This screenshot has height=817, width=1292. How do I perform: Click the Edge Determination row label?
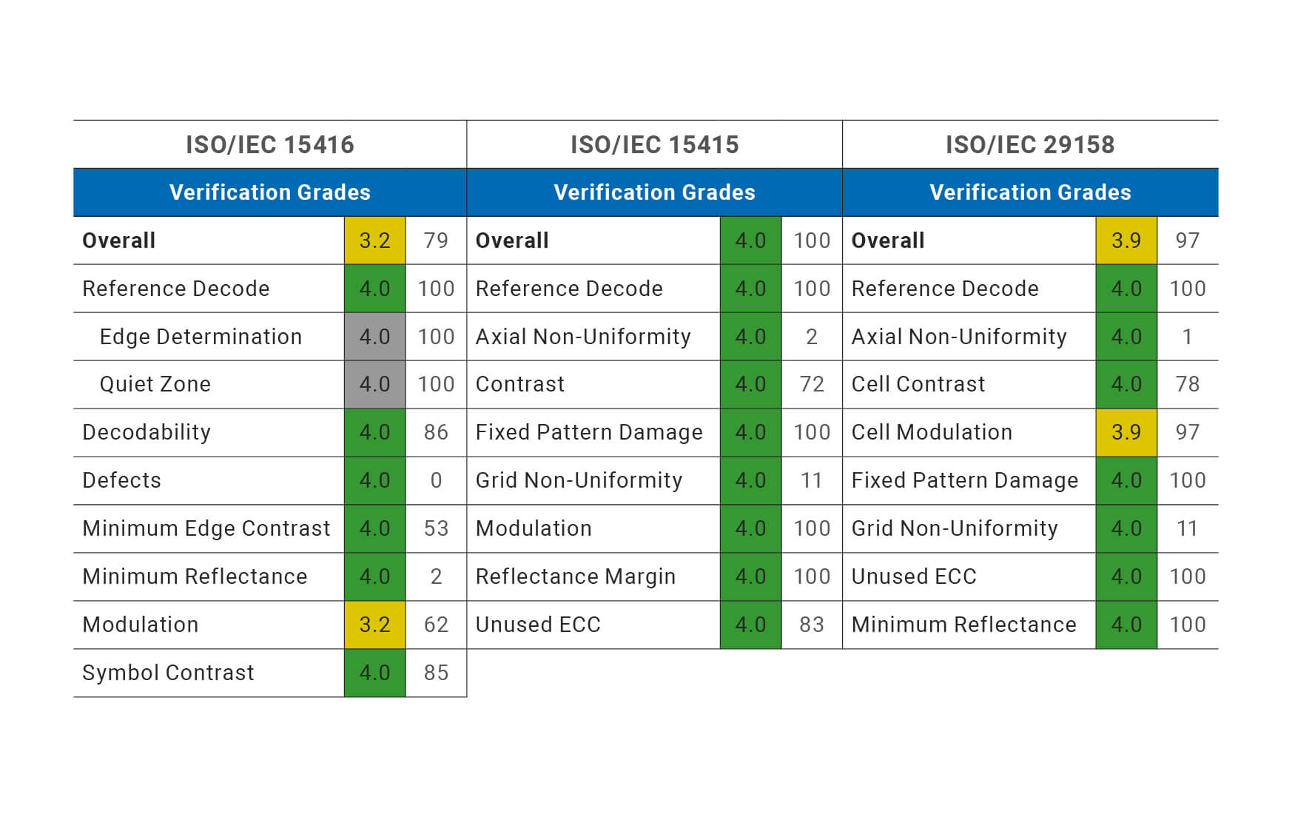201,337
